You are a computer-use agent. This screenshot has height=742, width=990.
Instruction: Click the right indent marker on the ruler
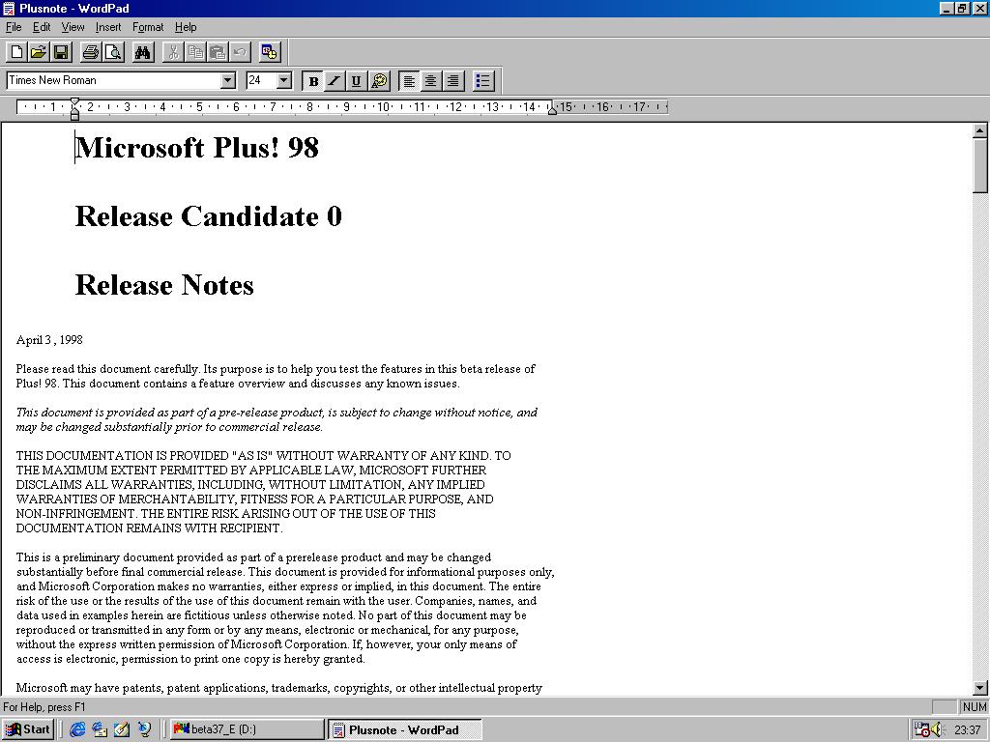[552, 110]
